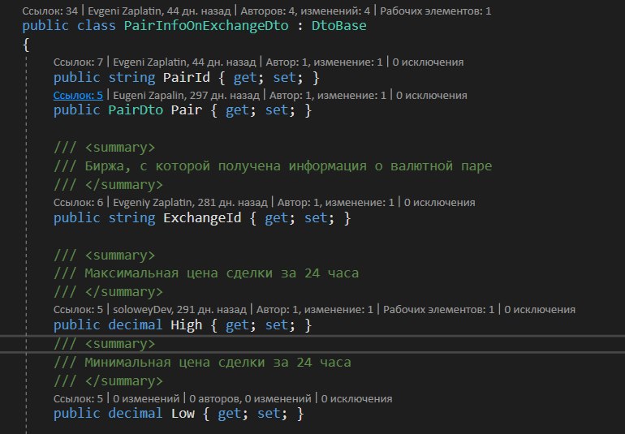Click property name Low

pyautogui.click(x=183, y=414)
